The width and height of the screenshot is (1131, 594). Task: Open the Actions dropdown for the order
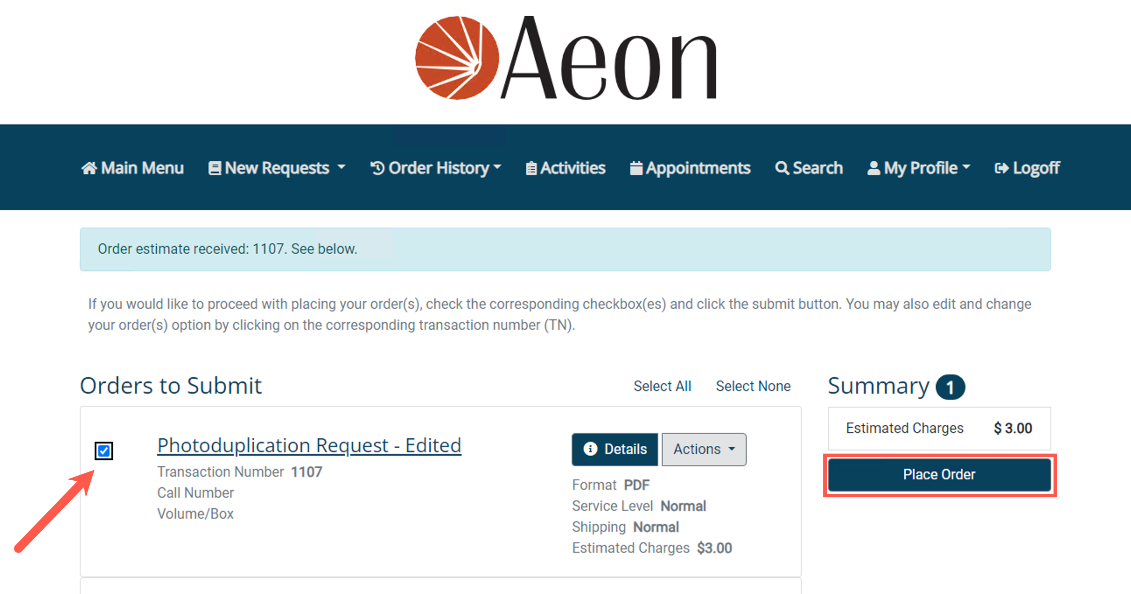[703, 449]
